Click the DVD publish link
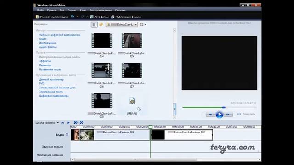The image size is (294, 165). [41, 83]
